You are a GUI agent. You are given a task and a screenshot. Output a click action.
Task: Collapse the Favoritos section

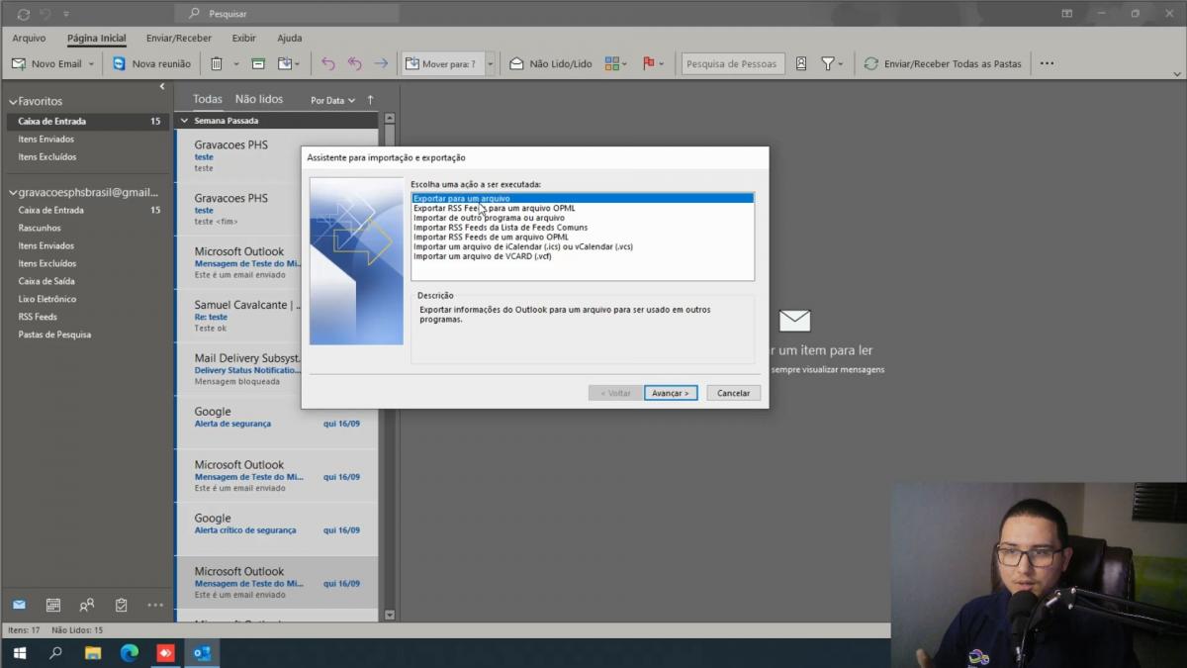13,101
